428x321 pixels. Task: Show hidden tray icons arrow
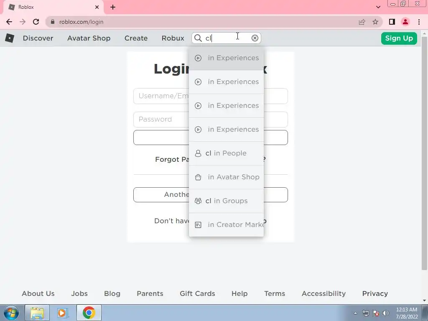(x=355, y=313)
